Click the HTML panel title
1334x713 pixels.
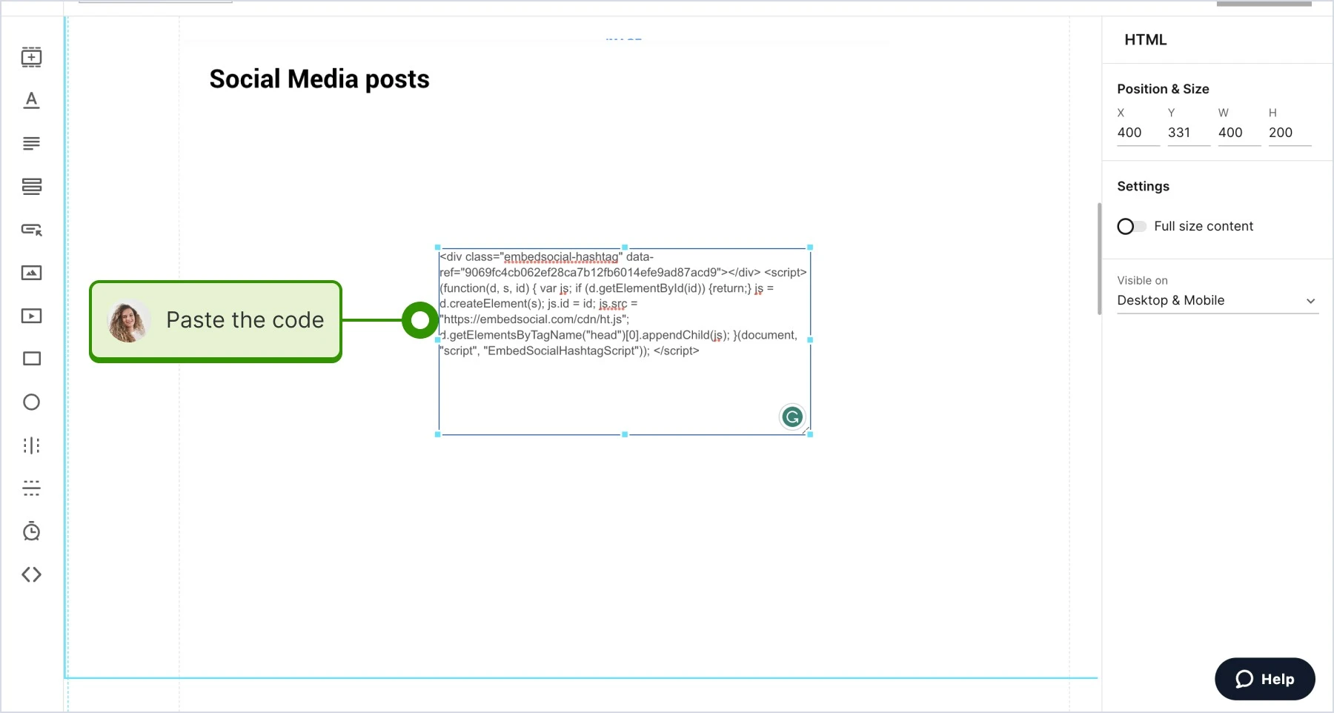pyautogui.click(x=1145, y=40)
